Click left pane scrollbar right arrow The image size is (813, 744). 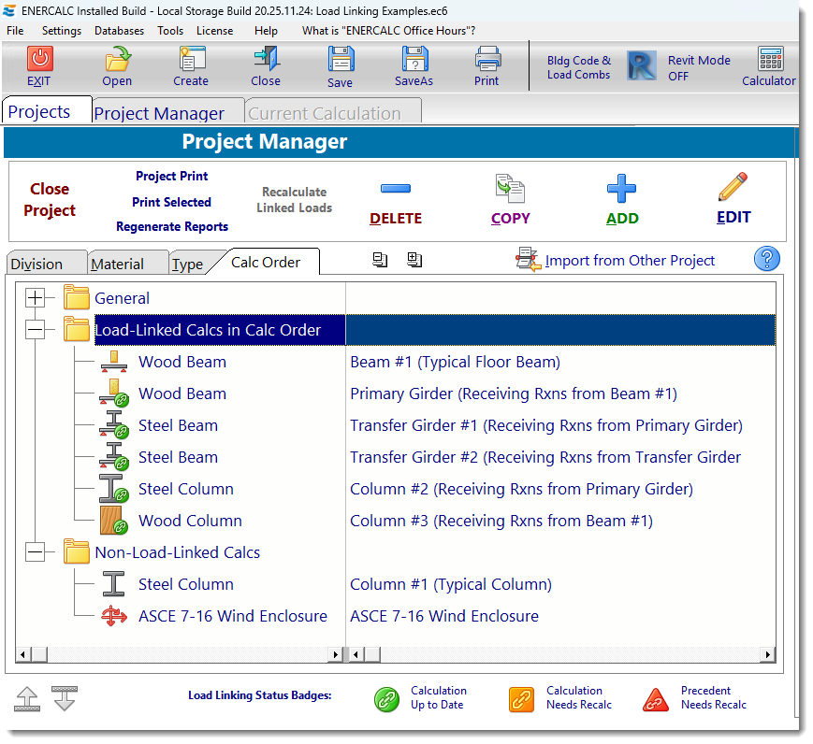pos(336,654)
